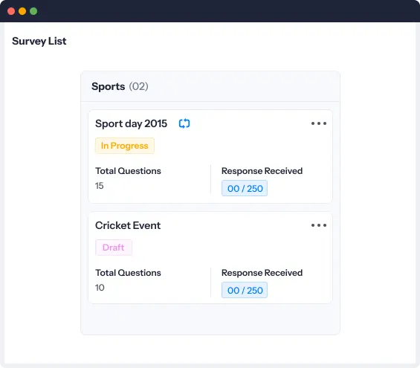Click Response Received label in Cricket Event
The height and width of the screenshot is (368, 420).
(x=262, y=273)
